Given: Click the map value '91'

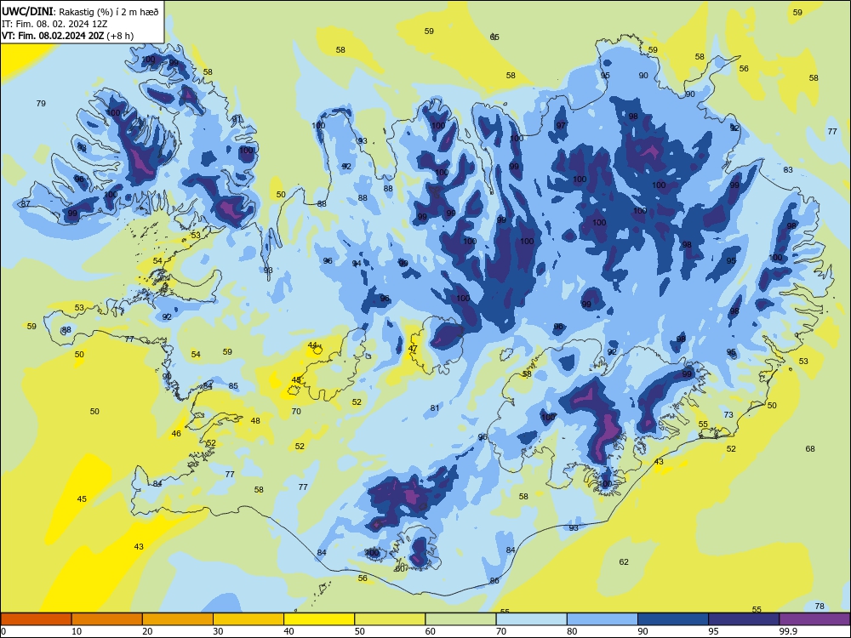Looking at the screenshot, I should [x=237, y=119].
